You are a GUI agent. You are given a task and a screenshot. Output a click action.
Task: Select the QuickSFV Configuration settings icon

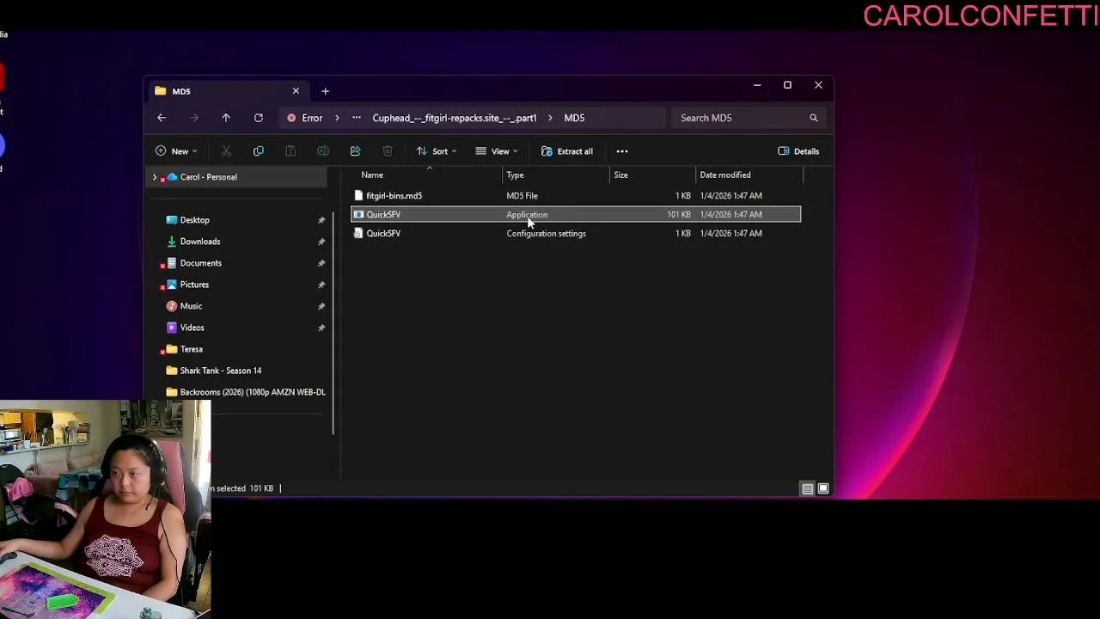(x=358, y=234)
